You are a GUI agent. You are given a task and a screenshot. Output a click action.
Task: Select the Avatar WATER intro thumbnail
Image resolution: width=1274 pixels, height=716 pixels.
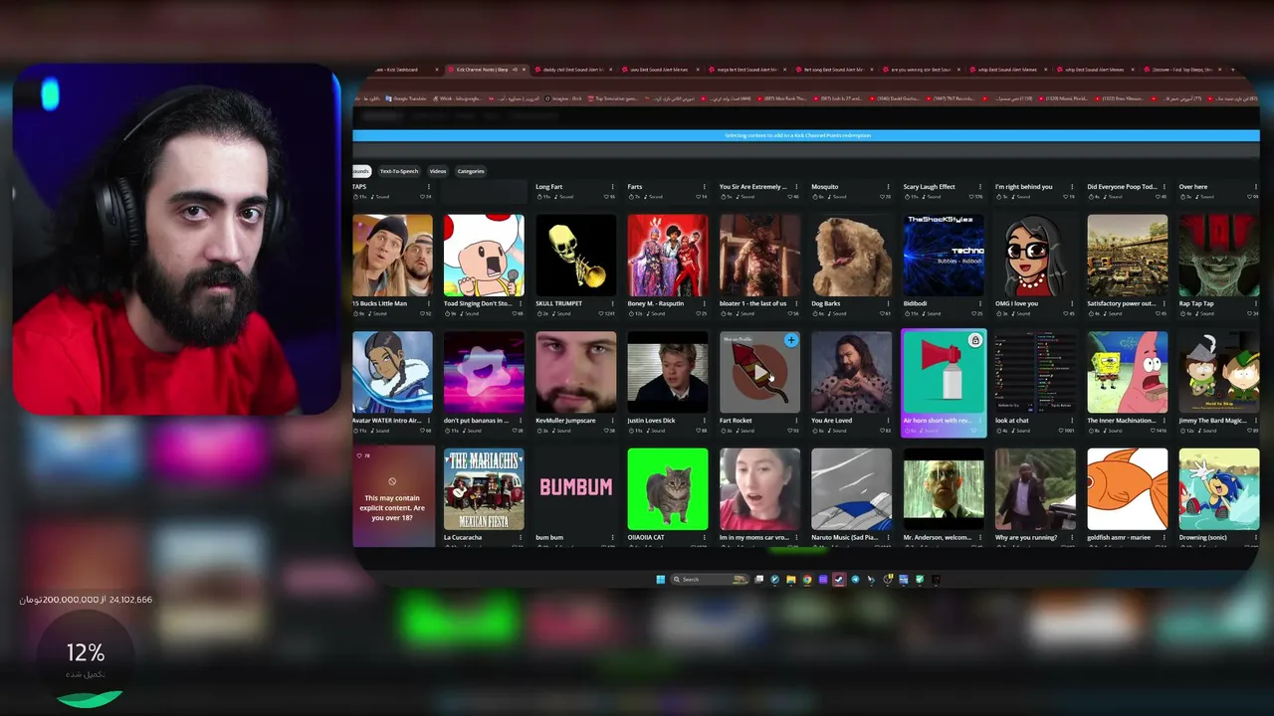point(392,372)
